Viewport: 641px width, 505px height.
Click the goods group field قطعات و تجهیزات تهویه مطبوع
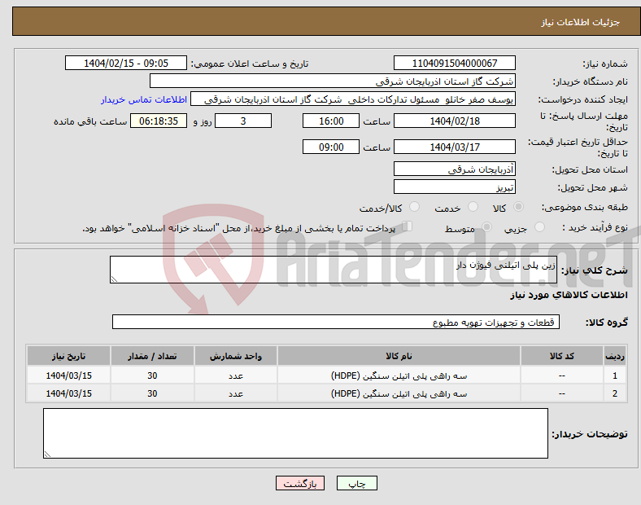click(336, 322)
